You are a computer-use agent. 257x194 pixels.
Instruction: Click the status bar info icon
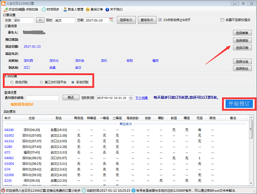[134, 191]
